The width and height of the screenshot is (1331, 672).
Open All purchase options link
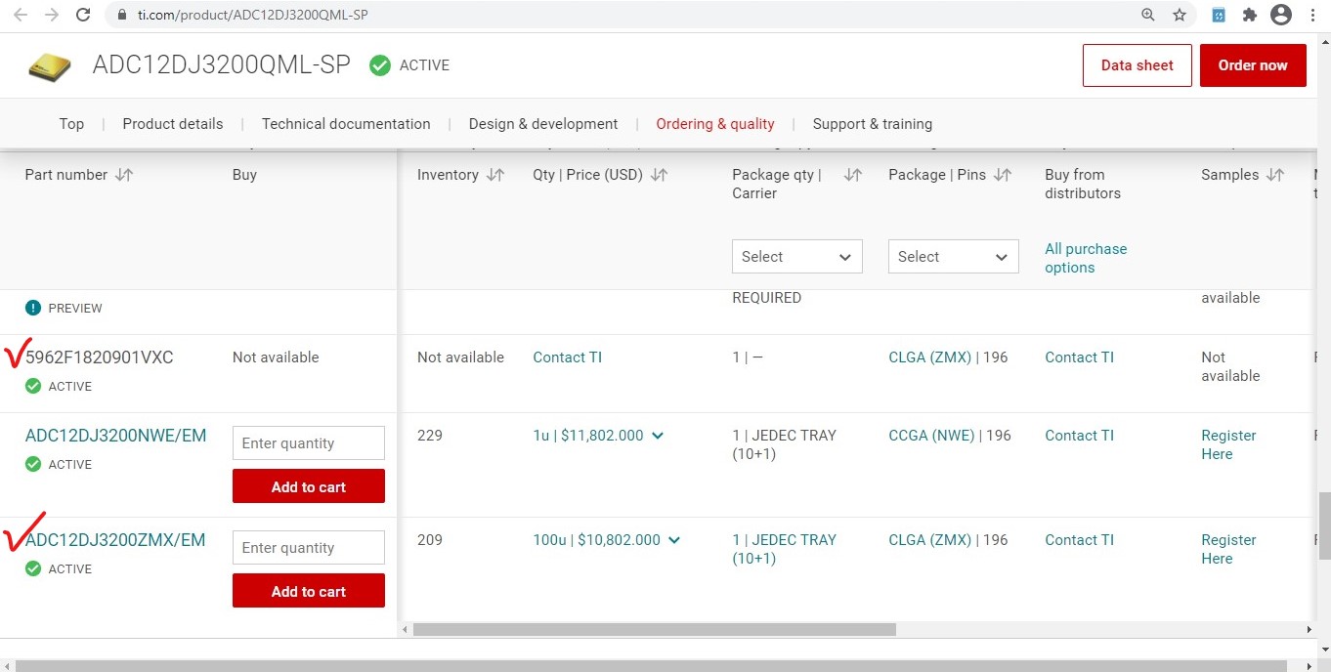1086,258
